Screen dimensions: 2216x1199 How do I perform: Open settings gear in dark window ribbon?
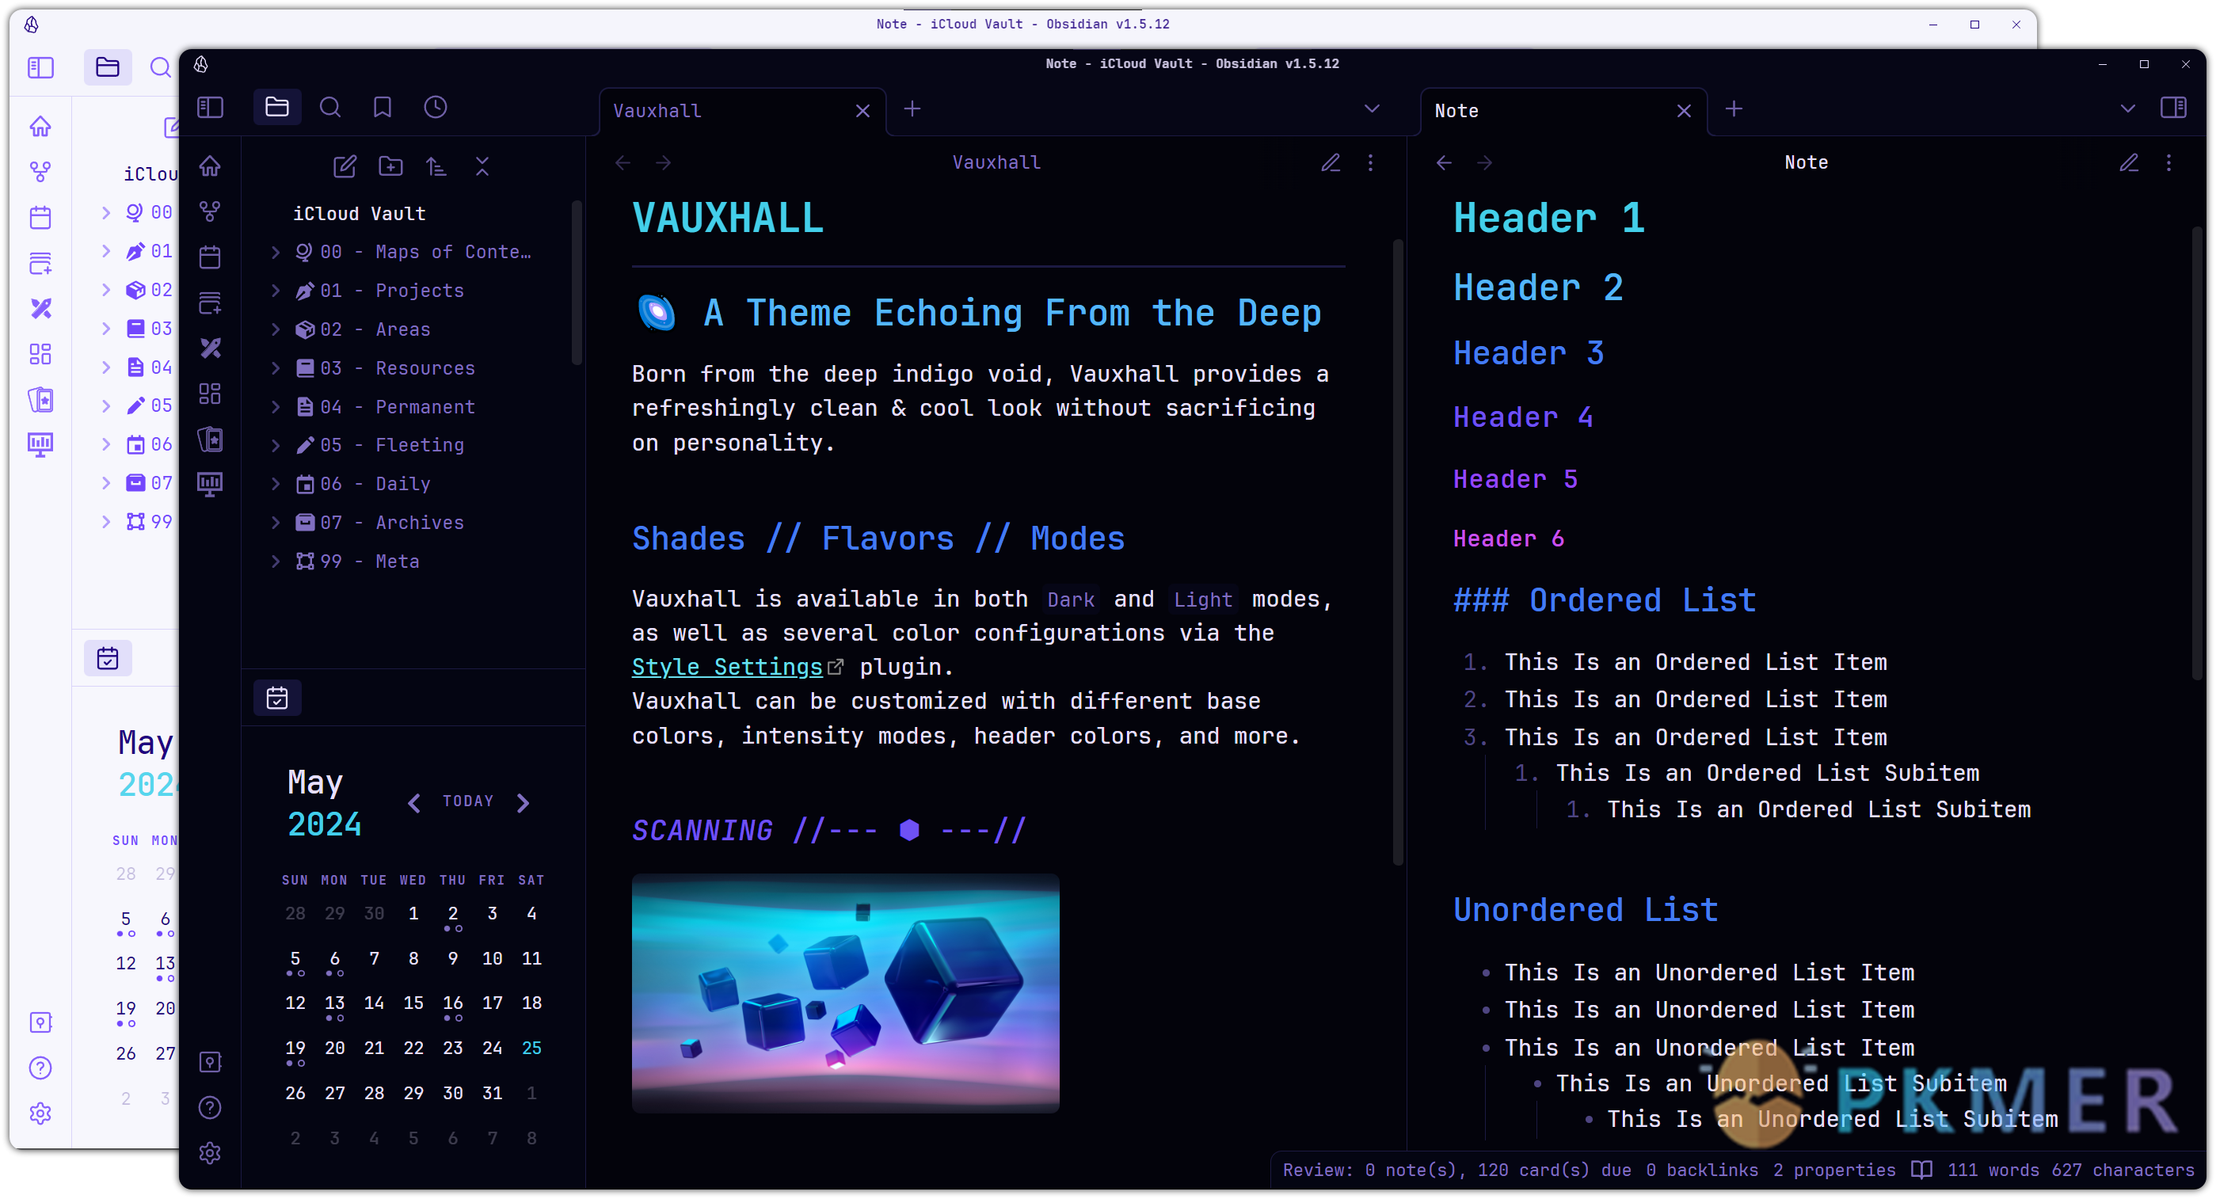coord(210,1152)
